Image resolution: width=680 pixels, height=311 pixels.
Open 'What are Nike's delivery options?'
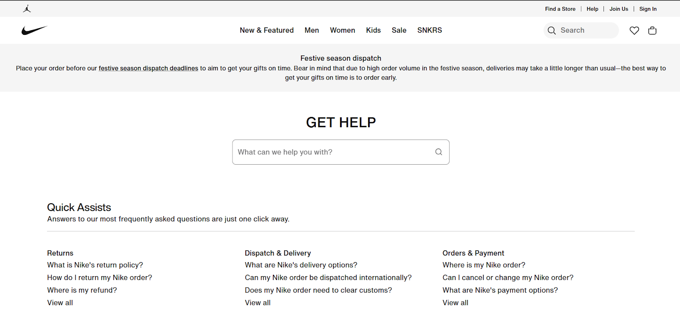coord(301,265)
